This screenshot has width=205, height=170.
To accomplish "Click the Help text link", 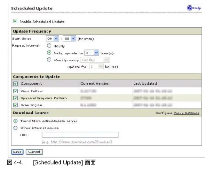I will click(x=197, y=8).
